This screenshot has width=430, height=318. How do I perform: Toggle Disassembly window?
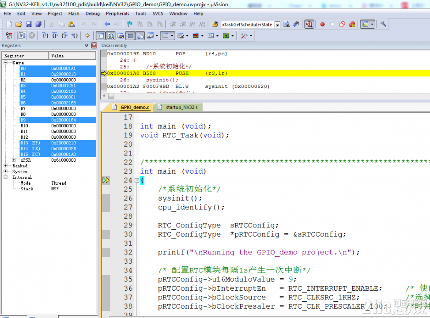pyautogui.click(x=111, y=36)
